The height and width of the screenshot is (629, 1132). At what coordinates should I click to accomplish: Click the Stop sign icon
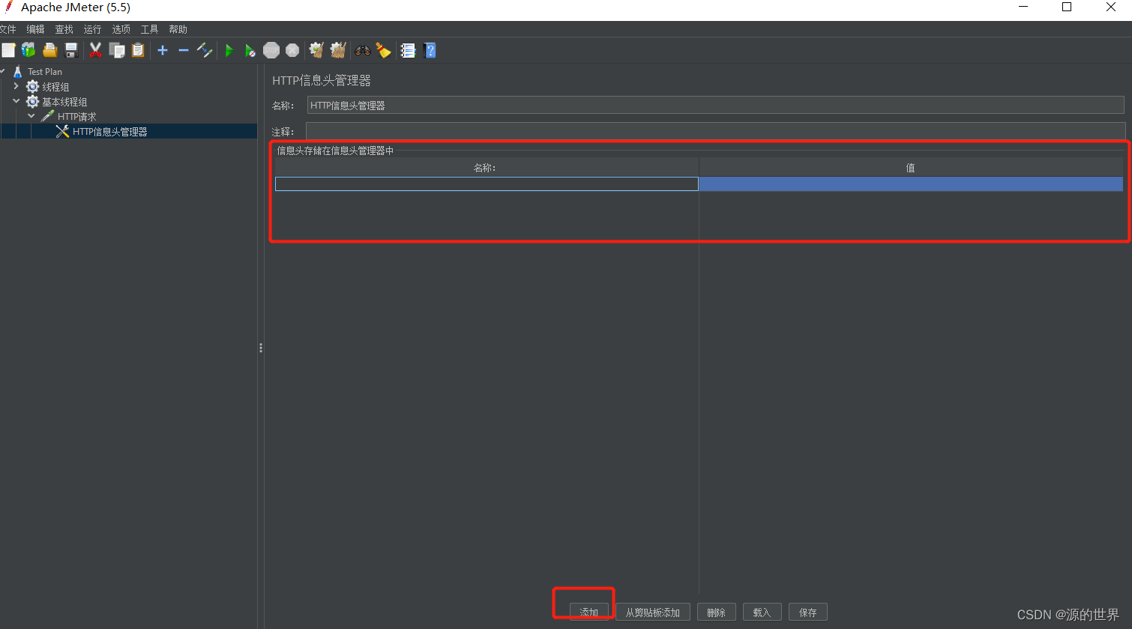(271, 50)
